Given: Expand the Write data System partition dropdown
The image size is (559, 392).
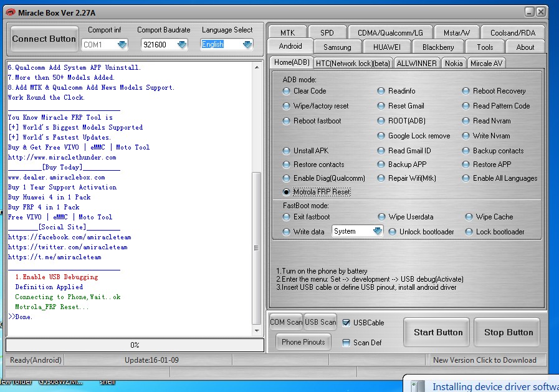Looking at the screenshot, I should click(x=378, y=231).
